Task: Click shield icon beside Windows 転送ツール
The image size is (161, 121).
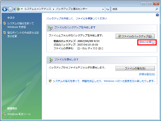Action: pyautogui.click(x=4, y=114)
